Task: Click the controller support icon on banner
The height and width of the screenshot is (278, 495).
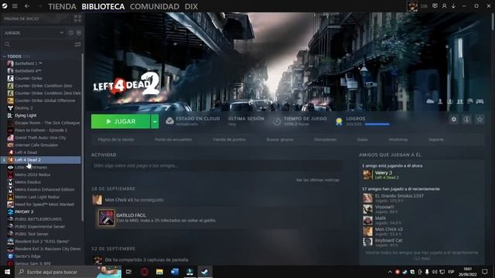Action: point(480,101)
